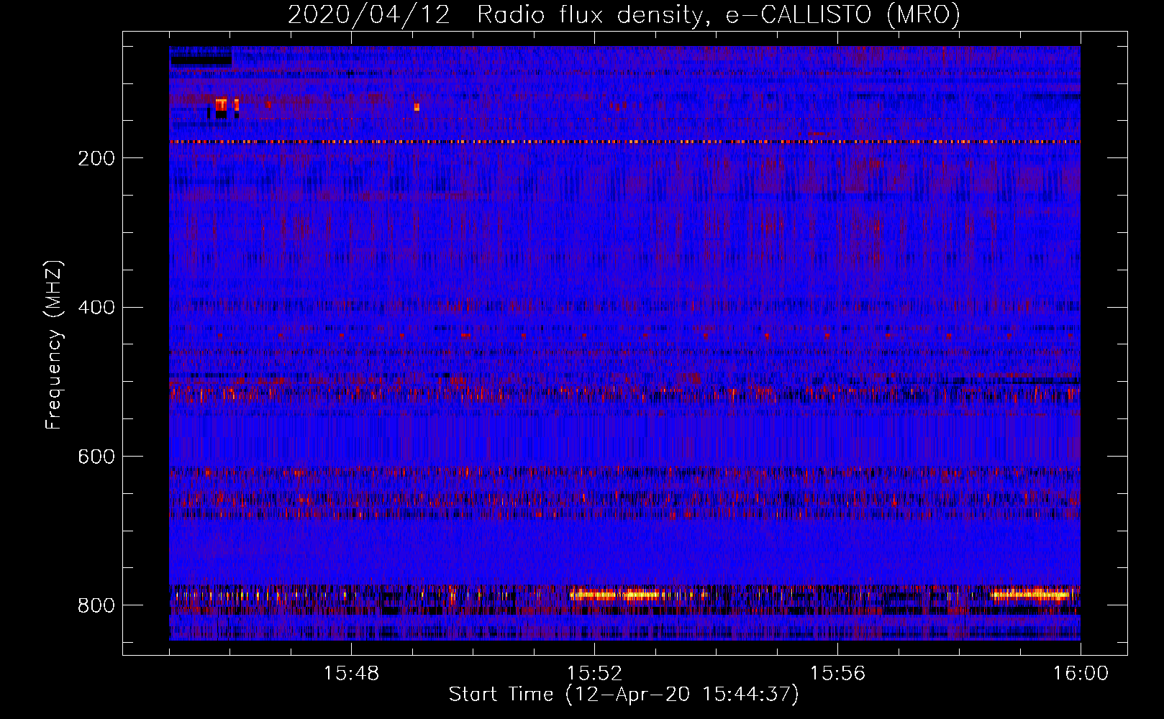Click the bright yellow burst near 15:52 at 800 MHz
1164x719 pixels.
(x=616, y=595)
